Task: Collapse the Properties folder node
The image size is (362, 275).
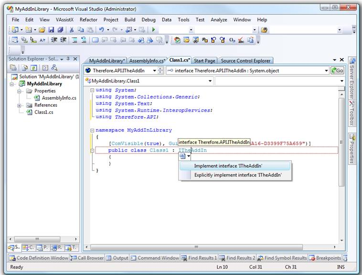Action: (x=20, y=91)
